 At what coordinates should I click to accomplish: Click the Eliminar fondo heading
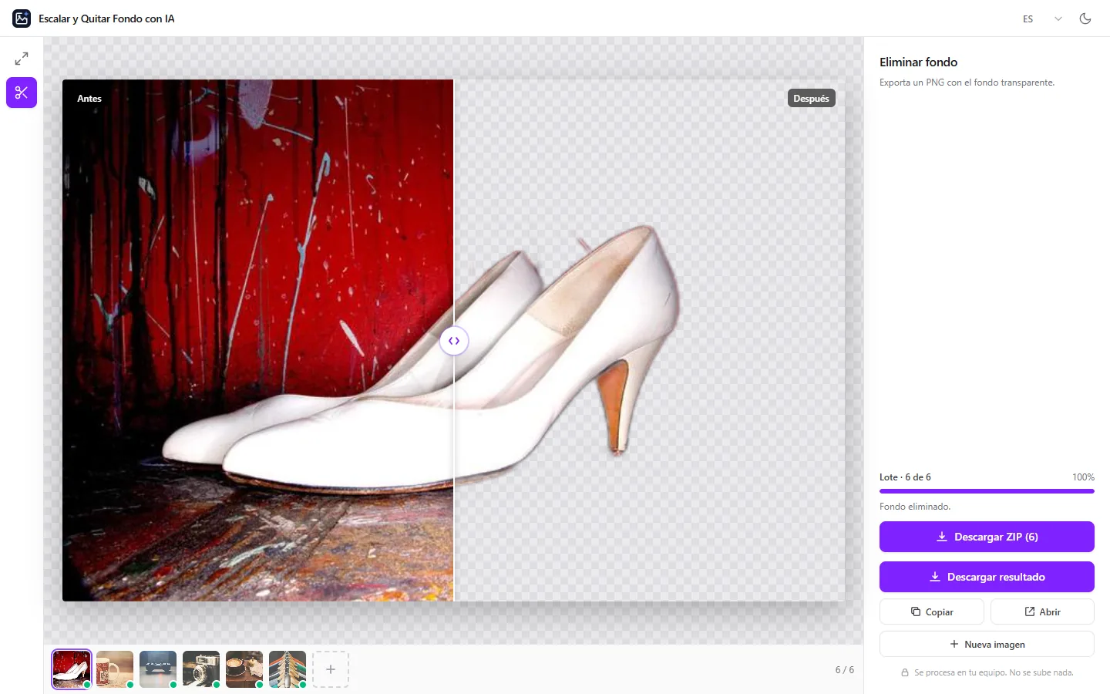(918, 62)
